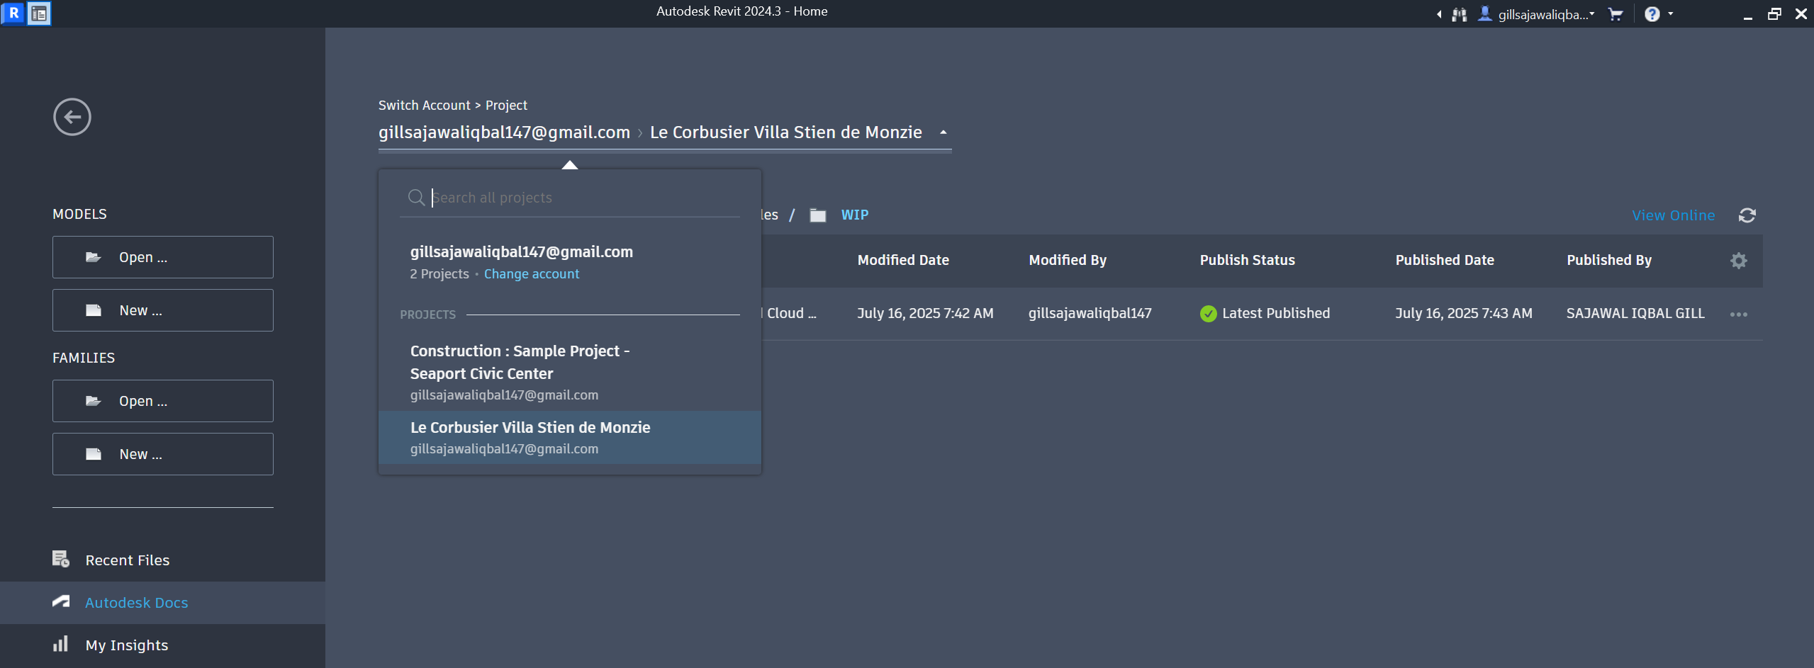The height and width of the screenshot is (668, 1814).
Task: Sort by Published By column header
Action: tap(1609, 260)
